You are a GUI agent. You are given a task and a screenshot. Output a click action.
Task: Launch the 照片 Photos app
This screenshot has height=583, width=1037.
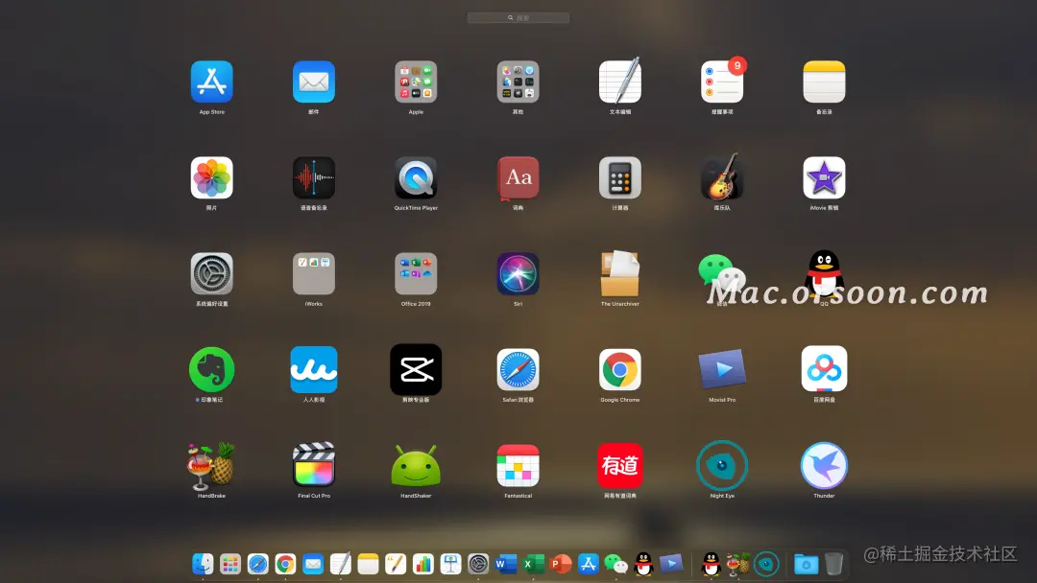[211, 177]
